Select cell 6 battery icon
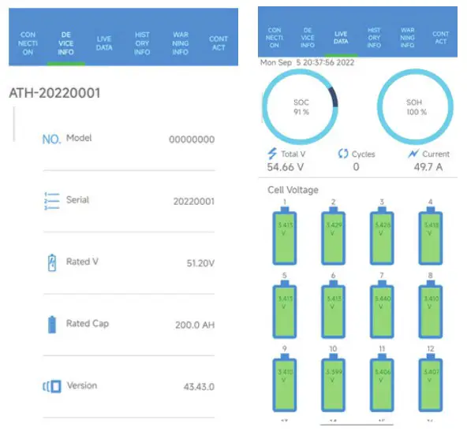The height and width of the screenshot is (431, 467). [x=333, y=310]
